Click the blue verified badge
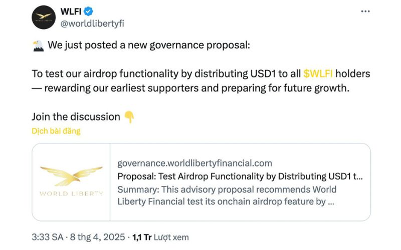Viewport: 401px width, 250px height. point(89,11)
